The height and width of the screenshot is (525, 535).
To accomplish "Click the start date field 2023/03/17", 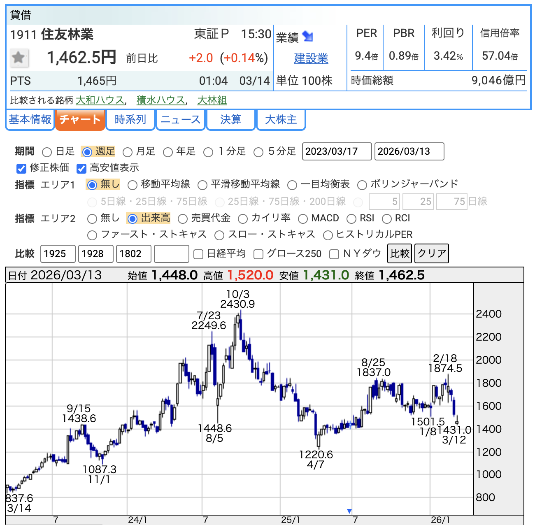I will click(337, 151).
